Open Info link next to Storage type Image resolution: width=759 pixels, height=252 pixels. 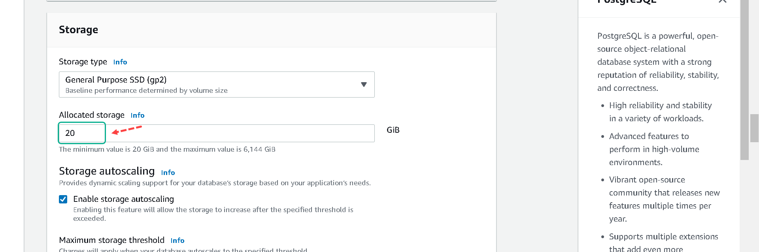120,62
